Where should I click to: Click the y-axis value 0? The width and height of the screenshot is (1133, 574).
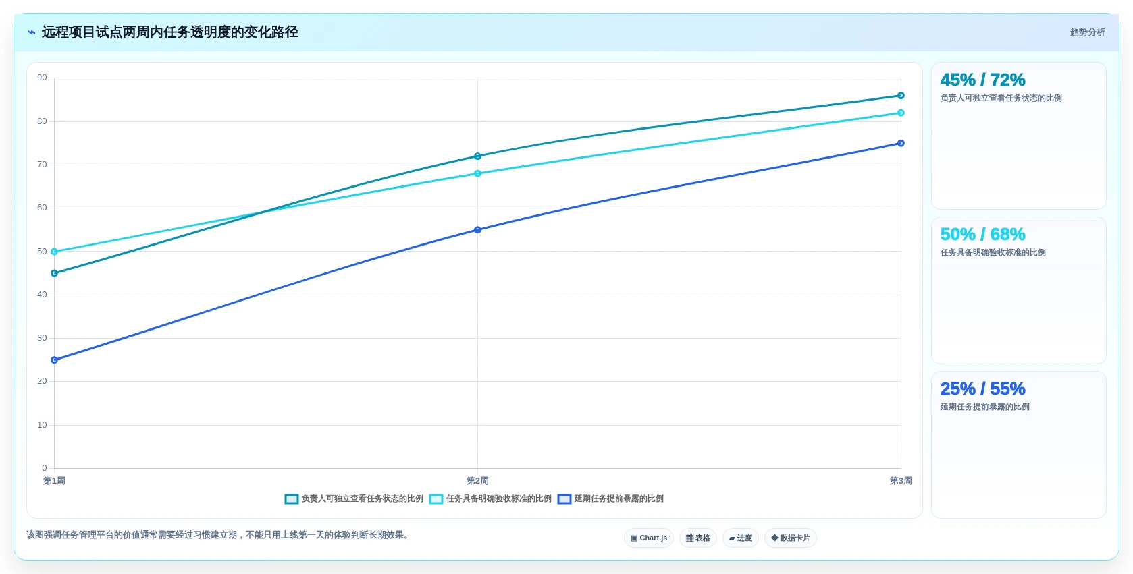coord(45,468)
